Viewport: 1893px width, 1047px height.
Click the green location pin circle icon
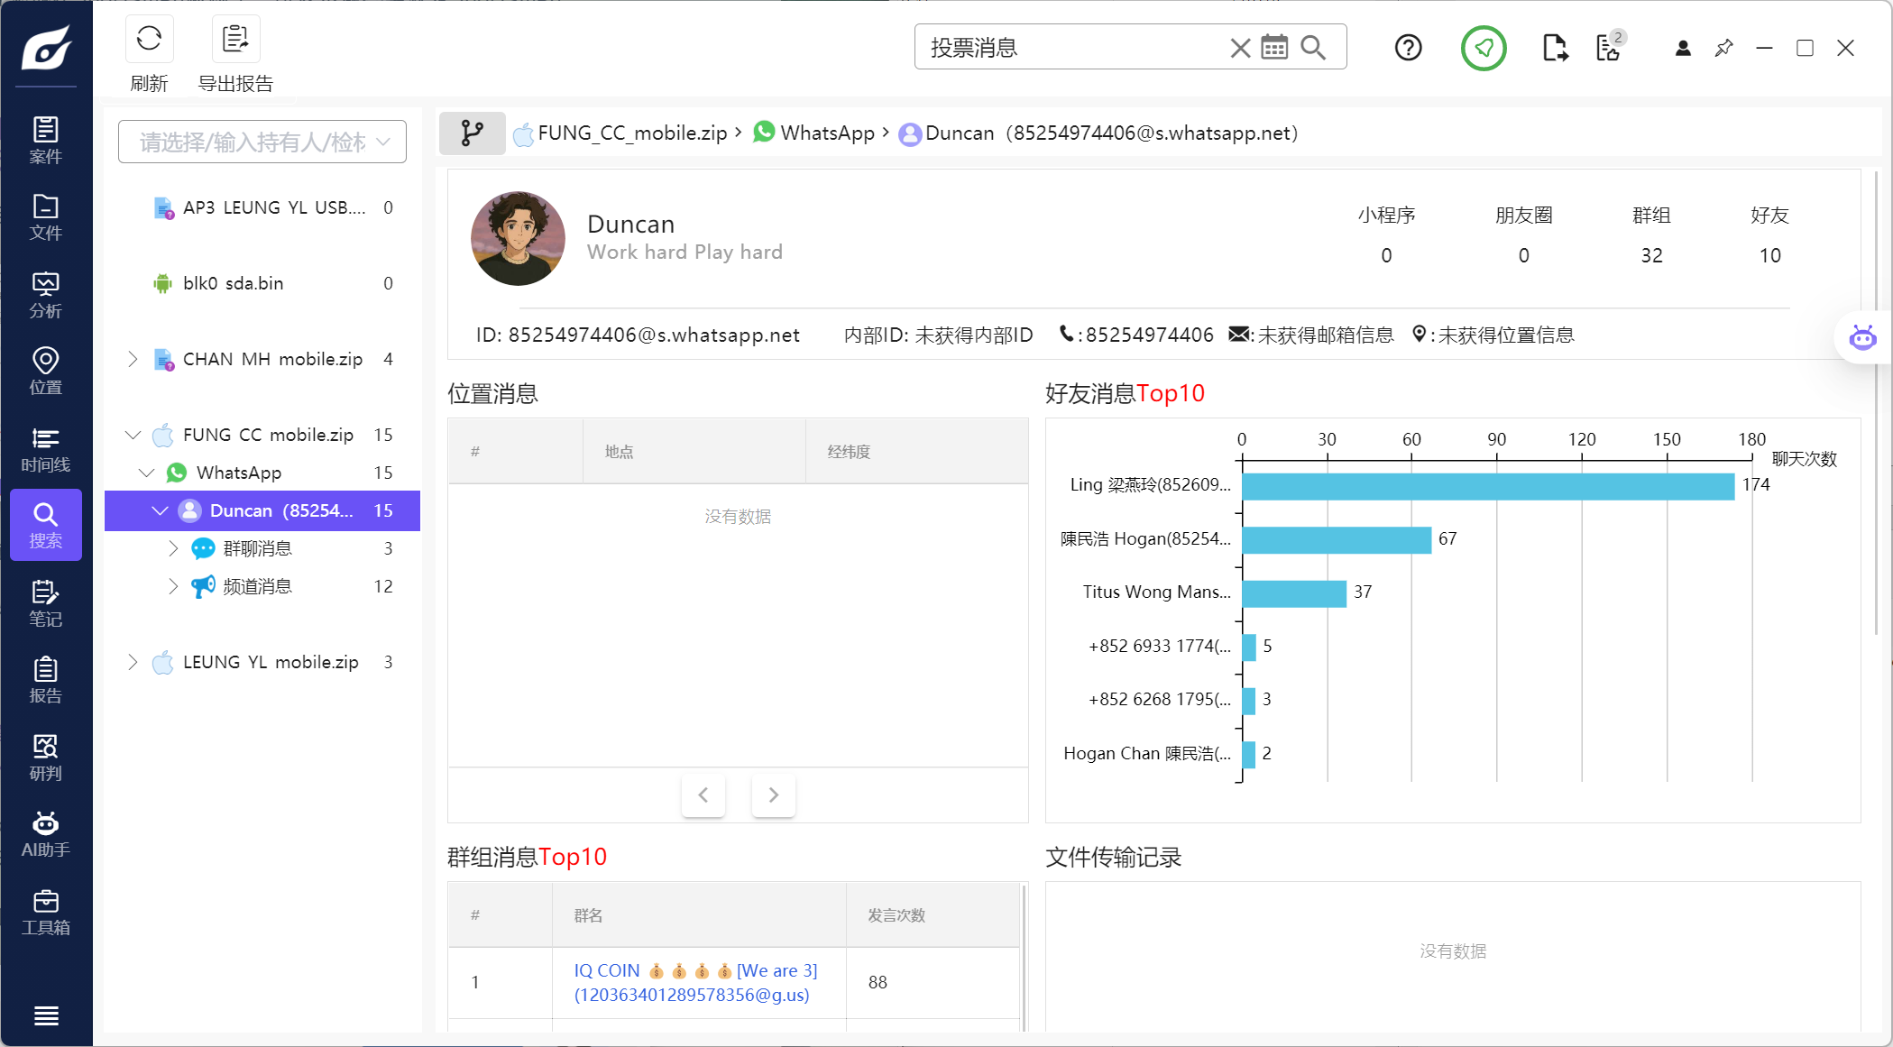point(1484,48)
